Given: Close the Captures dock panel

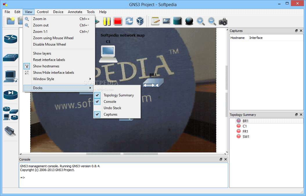Looking at the screenshot, I should click(x=301, y=31).
